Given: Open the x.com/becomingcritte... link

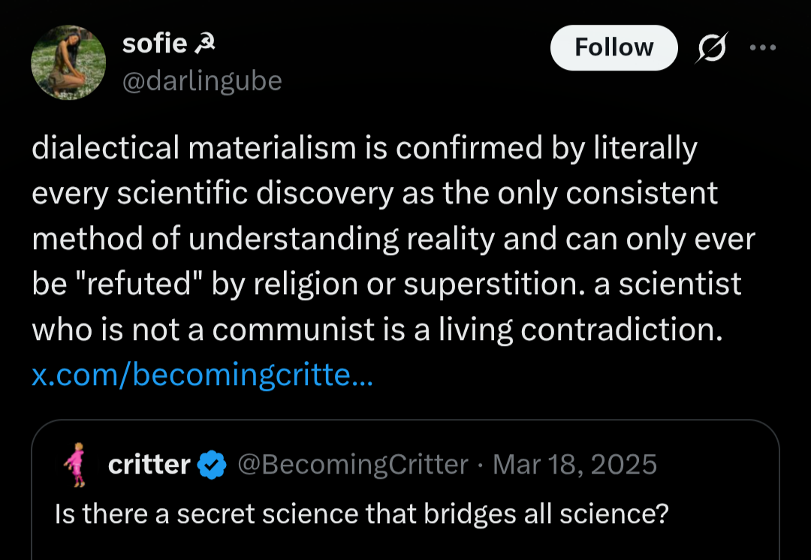Looking at the screenshot, I should (202, 375).
